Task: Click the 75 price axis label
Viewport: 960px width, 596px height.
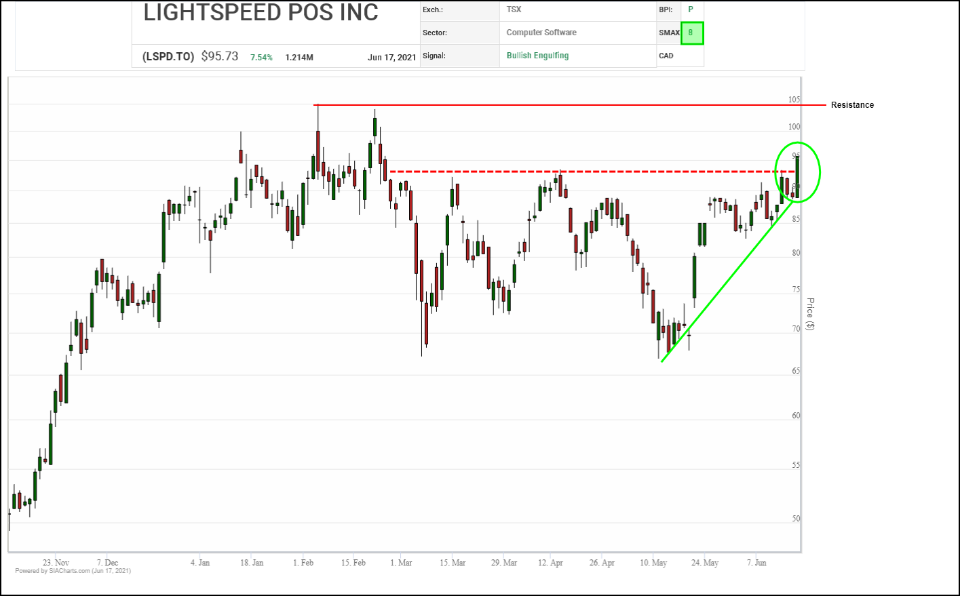Action: coord(796,290)
